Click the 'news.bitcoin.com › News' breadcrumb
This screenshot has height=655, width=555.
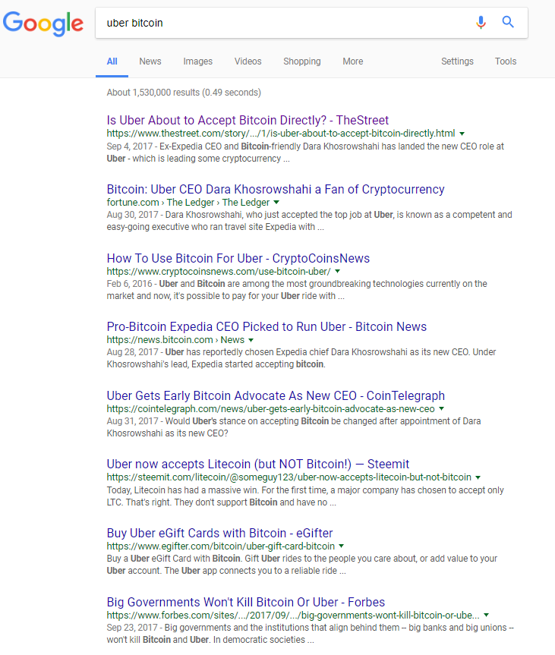pos(175,340)
